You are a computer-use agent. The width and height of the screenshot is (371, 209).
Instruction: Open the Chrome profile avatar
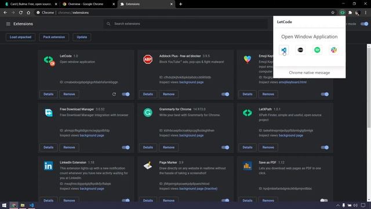(x=358, y=13)
